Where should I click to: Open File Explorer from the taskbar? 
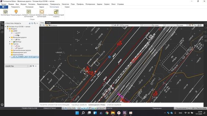pyautogui.click(x=113, y=113)
